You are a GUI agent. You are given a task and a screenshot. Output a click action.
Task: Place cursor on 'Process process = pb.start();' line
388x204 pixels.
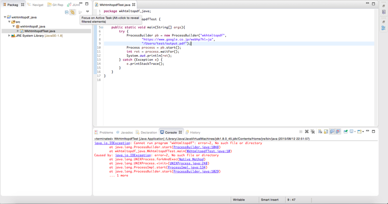click(154, 47)
